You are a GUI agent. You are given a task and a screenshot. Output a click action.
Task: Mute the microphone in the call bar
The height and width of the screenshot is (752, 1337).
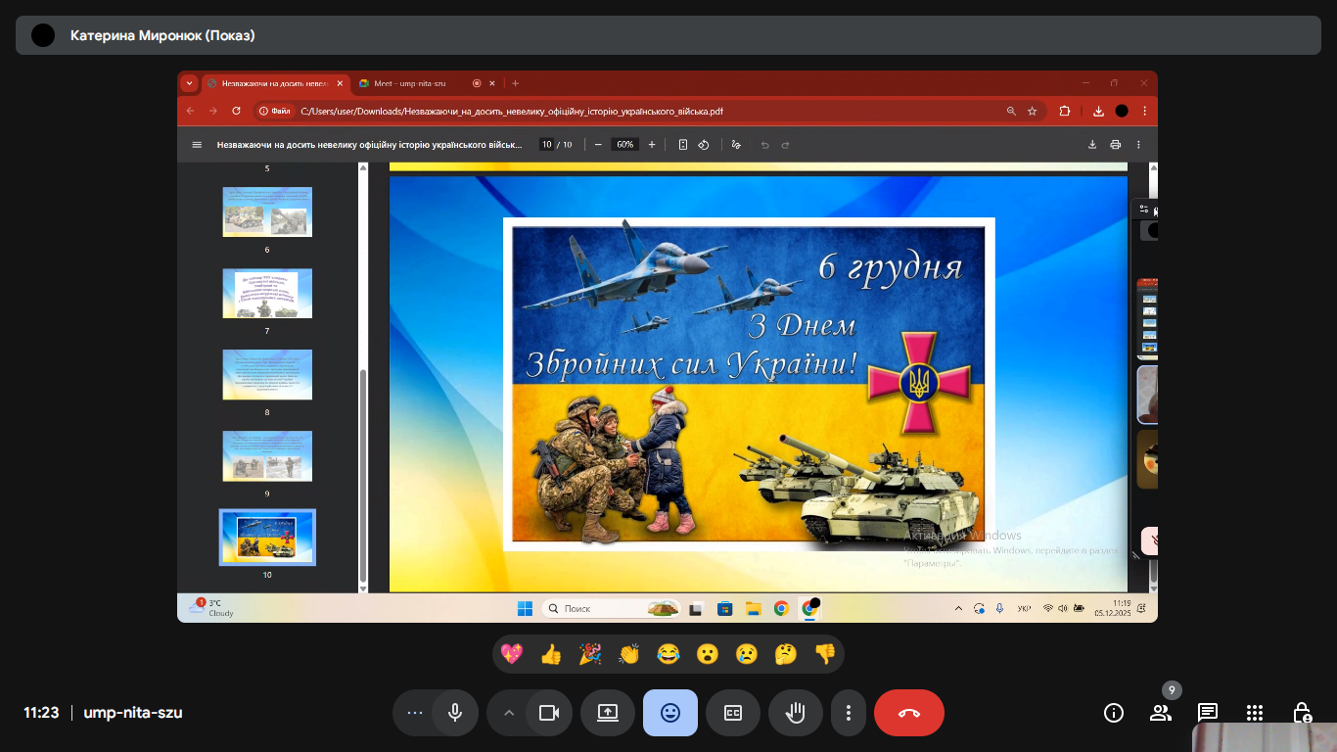tap(455, 713)
